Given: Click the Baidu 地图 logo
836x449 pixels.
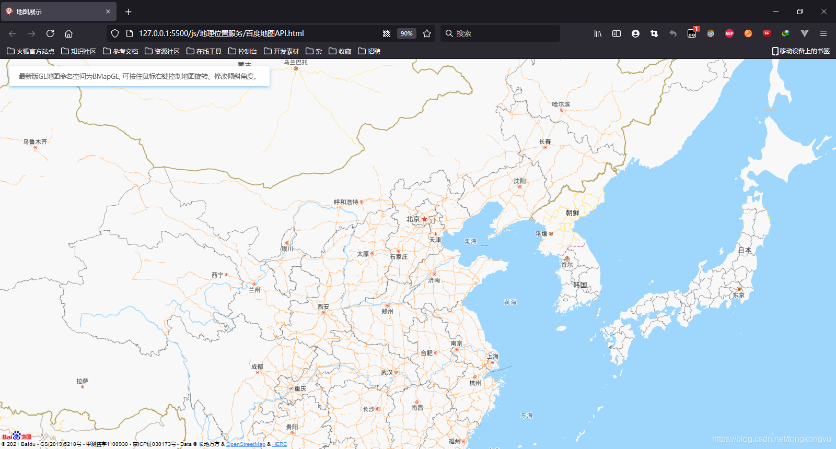Looking at the screenshot, I should point(17,436).
